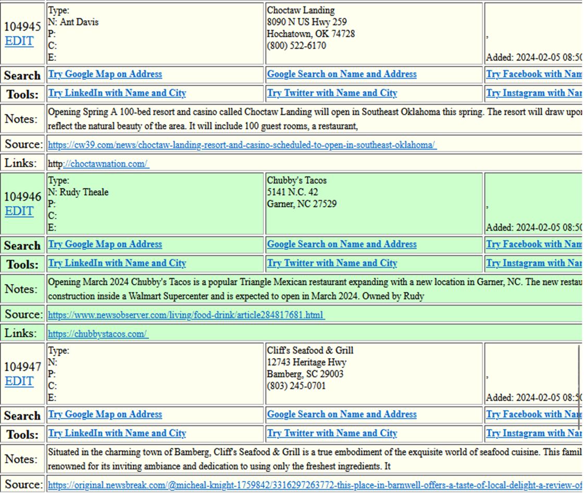Open original.newsbreak.com source link
Image resolution: width=586 pixels, height=493 pixels.
(x=315, y=485)
